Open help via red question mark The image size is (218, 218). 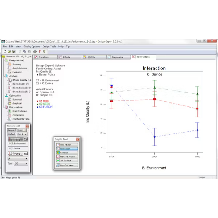[x=40, y=51]
